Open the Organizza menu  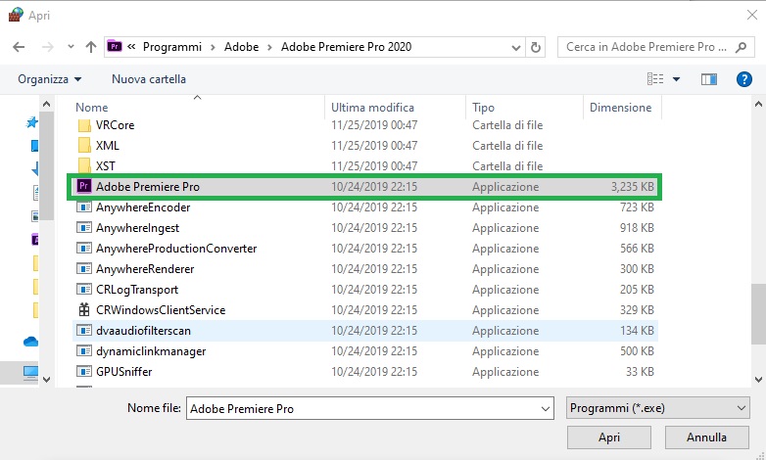(49, 79)
